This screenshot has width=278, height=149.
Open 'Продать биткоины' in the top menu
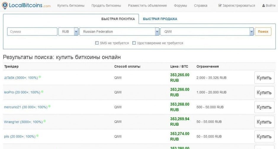106,6
